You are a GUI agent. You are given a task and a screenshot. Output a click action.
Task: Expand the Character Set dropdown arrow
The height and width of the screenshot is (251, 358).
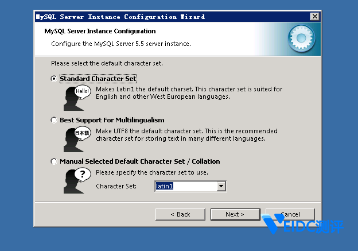[221, 186]
